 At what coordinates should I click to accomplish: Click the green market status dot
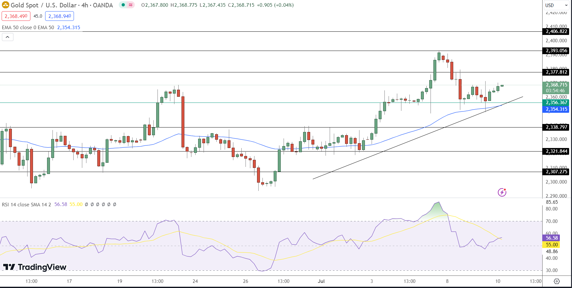(123, 5)
